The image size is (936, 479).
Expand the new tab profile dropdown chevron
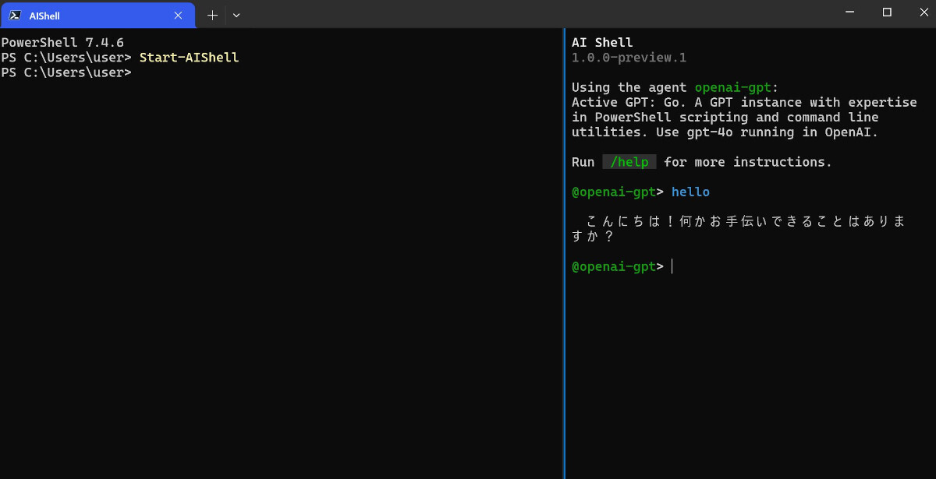[236, 15]
